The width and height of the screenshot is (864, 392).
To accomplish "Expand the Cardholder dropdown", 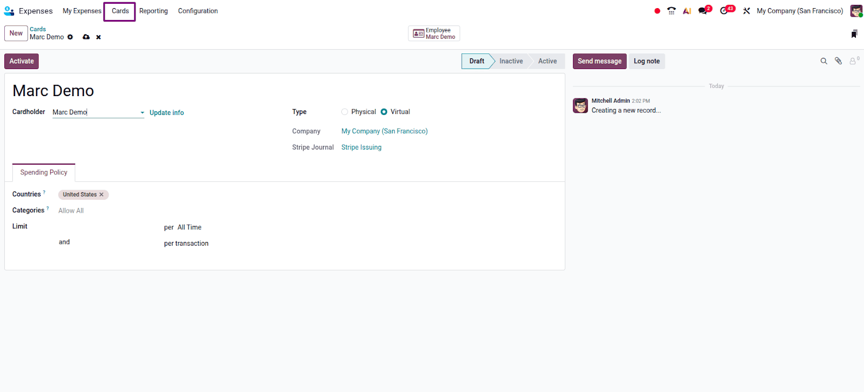I will [142, 113].
